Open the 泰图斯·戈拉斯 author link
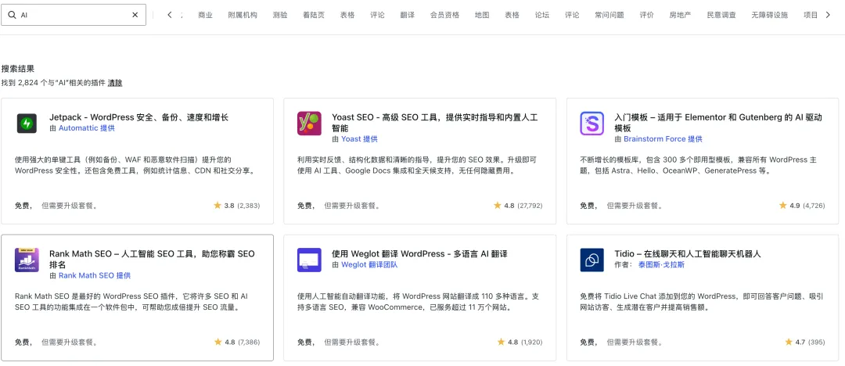This screenshot has width=845, height=366. pyautogui.click(x=661, y=264)
